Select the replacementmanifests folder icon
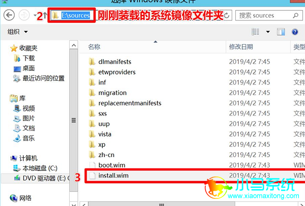305x206 pixels. tap(92, 103)
